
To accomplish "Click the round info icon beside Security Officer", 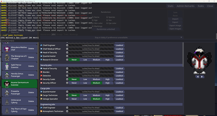I will (x=67, y=83).
